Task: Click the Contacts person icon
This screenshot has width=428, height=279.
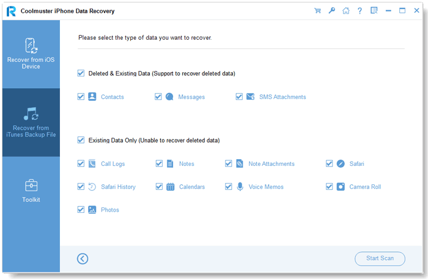Action: coord(92,97)
